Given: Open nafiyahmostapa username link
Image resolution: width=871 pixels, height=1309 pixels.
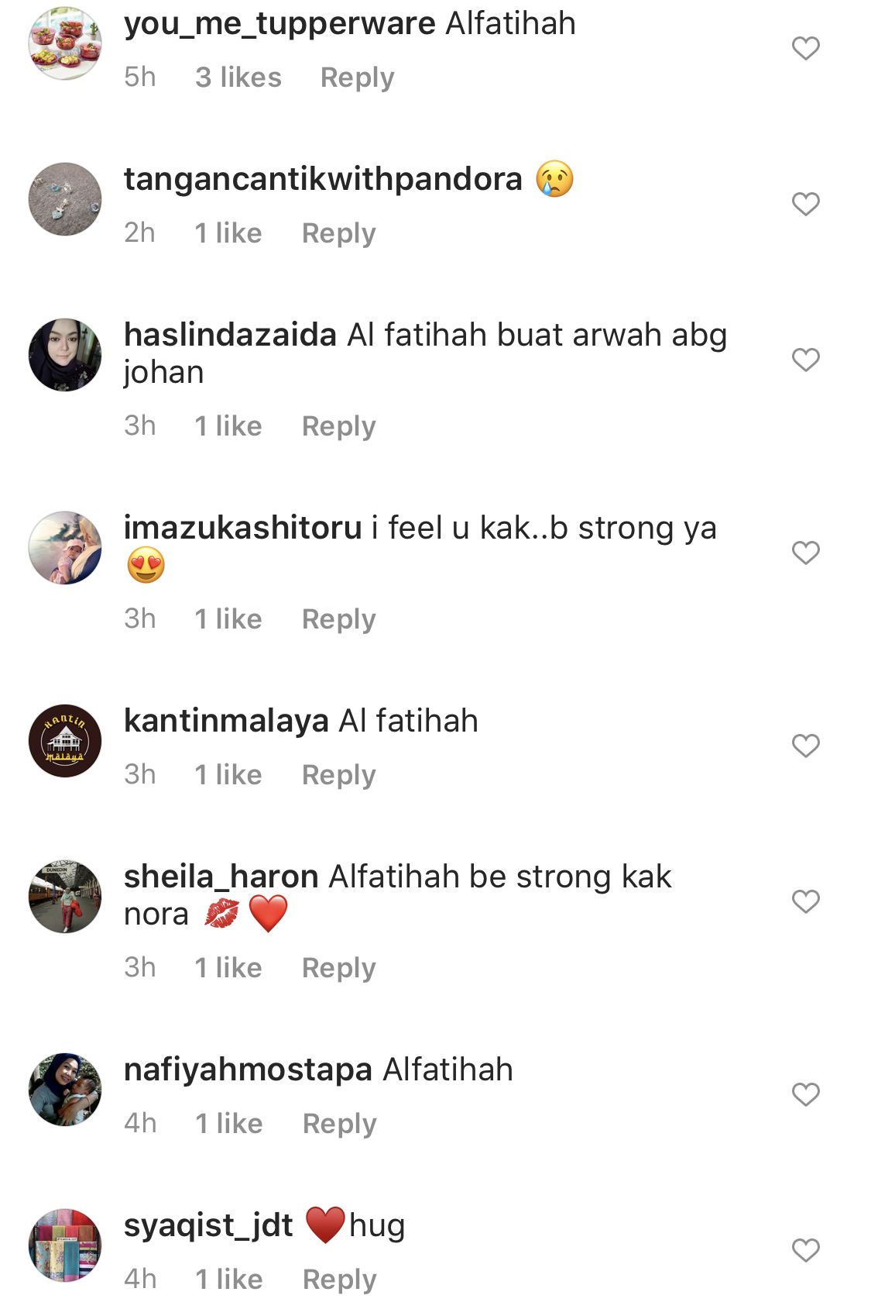Looking at the screenshot, I should point(248,1070).
